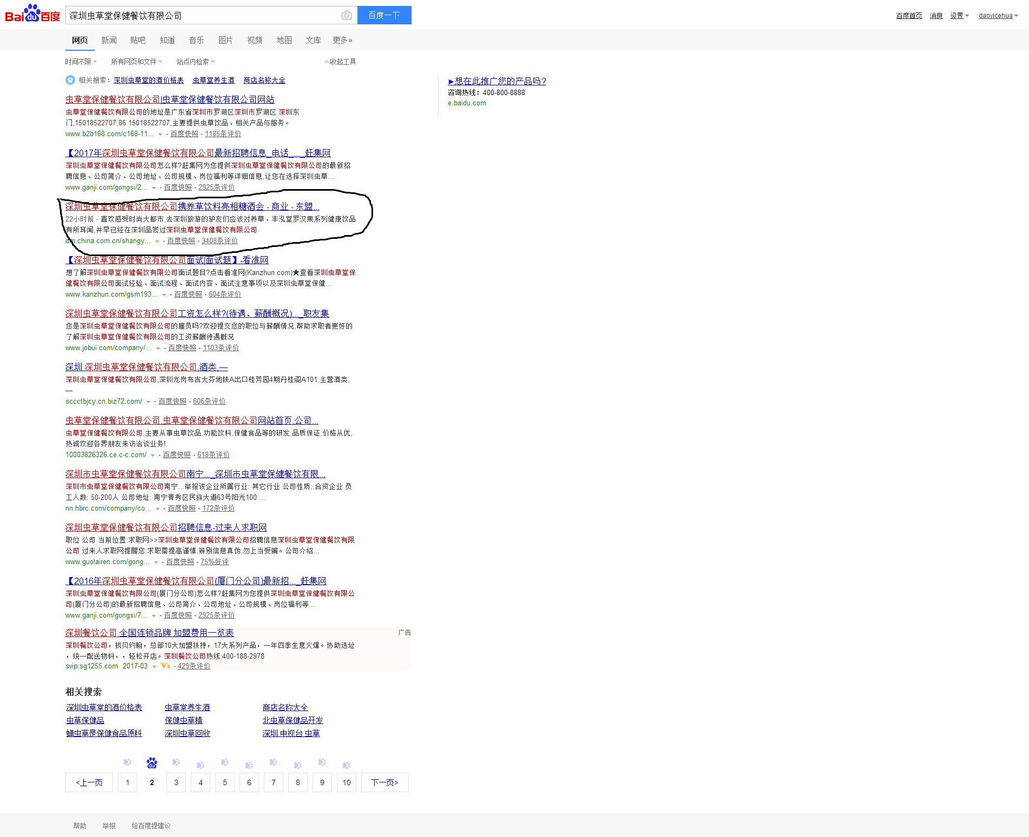The image size is (1029, 837).
Task: Expand arrow next to www.b2b168.com URL
Action: [x=160, y=135]
